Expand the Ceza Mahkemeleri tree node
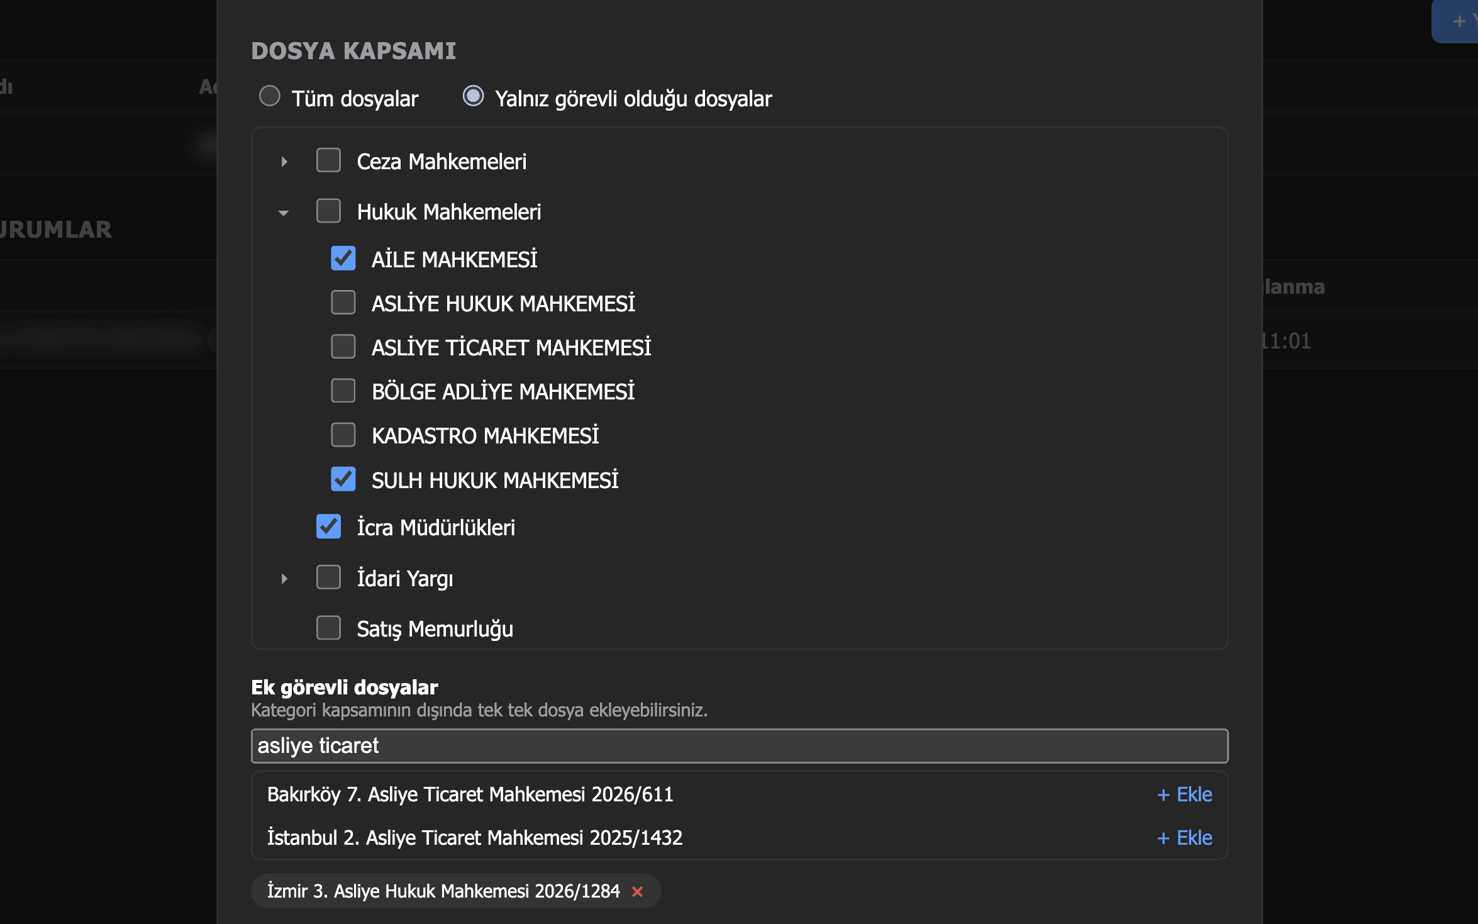Screen dimensions: 1478x924 pos(284,162)
